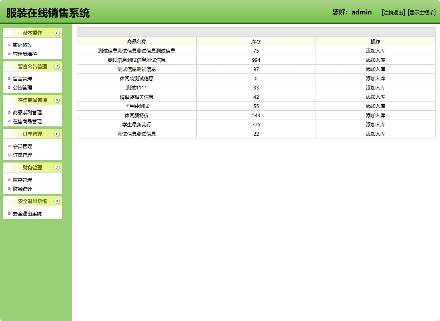
Task: Click 添加入库 for the 测试1111 row
Action: coord(375,87)
